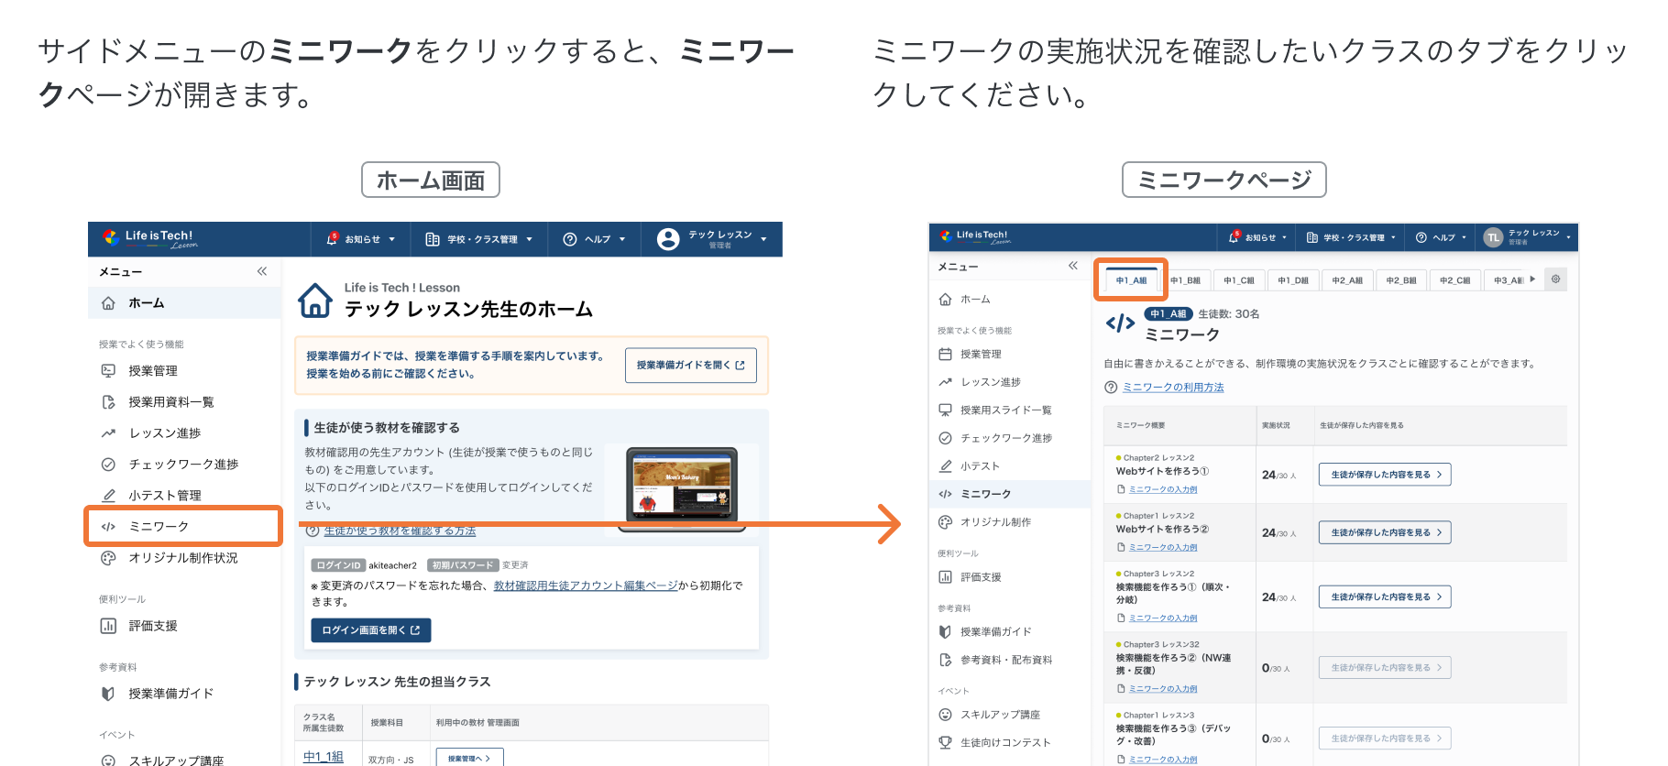Collapse the Home screen menu with the double chevron
The width and height of the screenshot is (1668, 766).
pos(262,271)
